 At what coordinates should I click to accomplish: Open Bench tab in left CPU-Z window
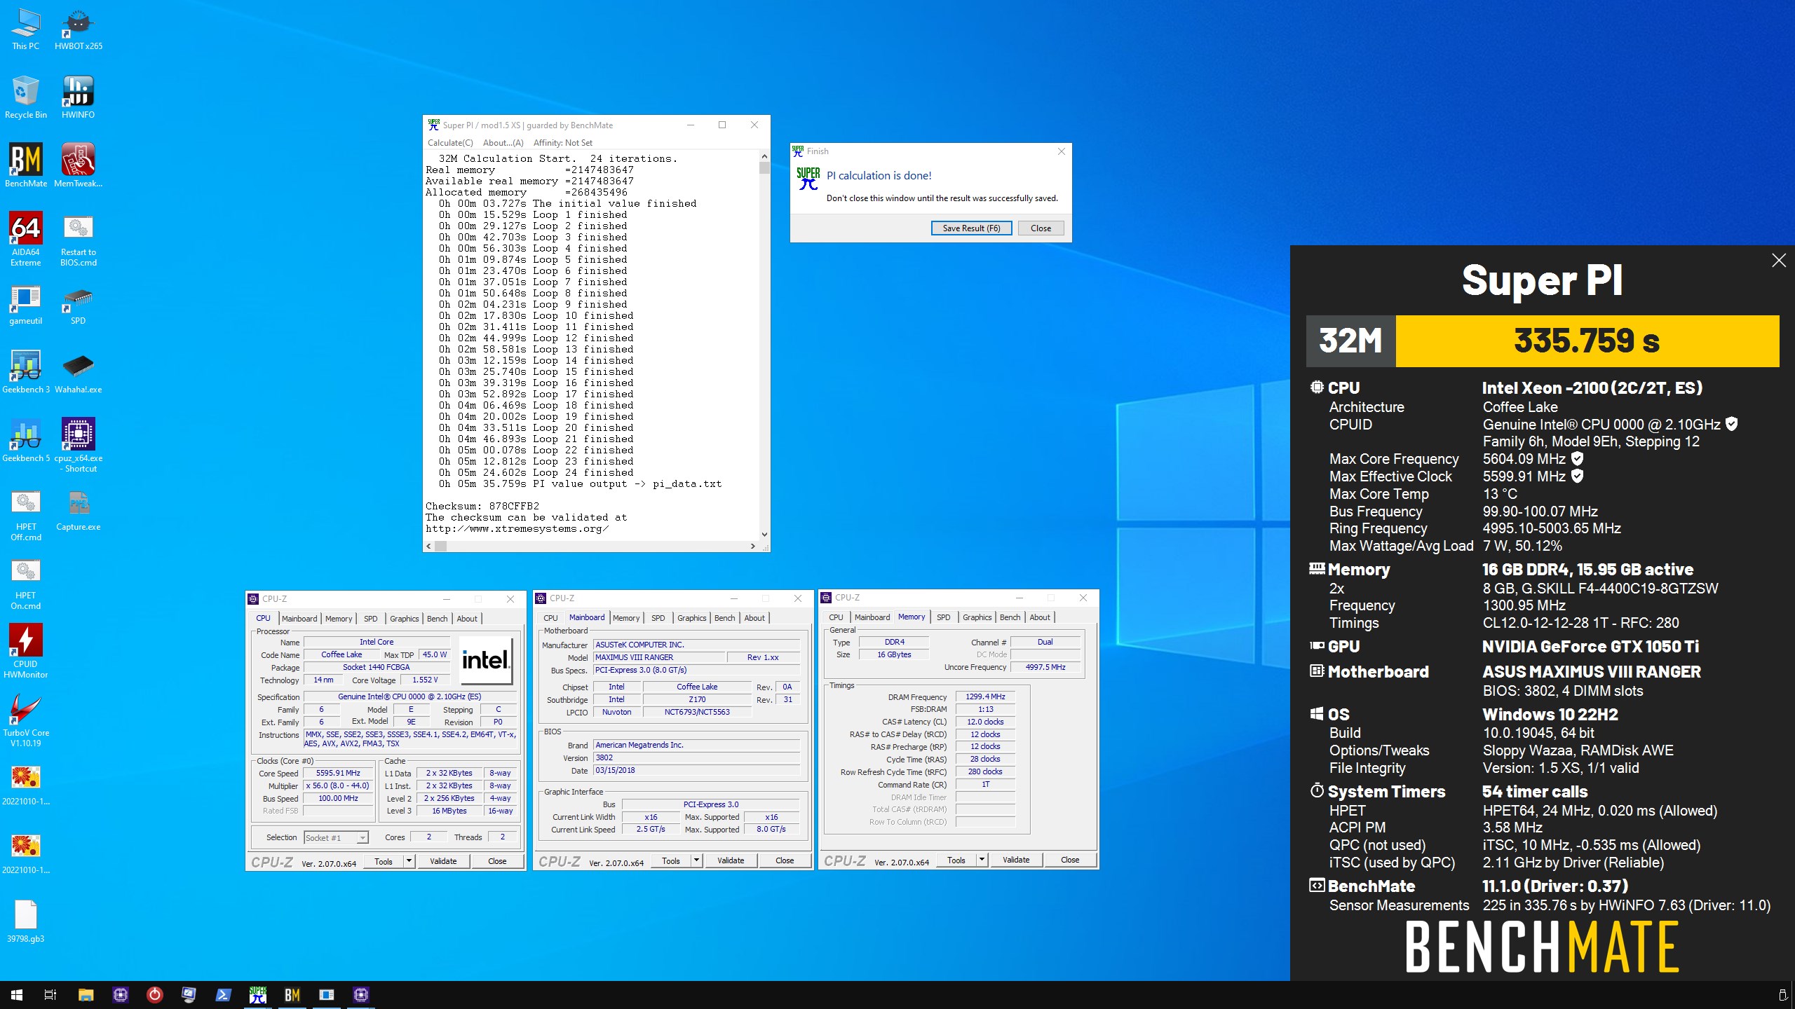click(437, 619)
